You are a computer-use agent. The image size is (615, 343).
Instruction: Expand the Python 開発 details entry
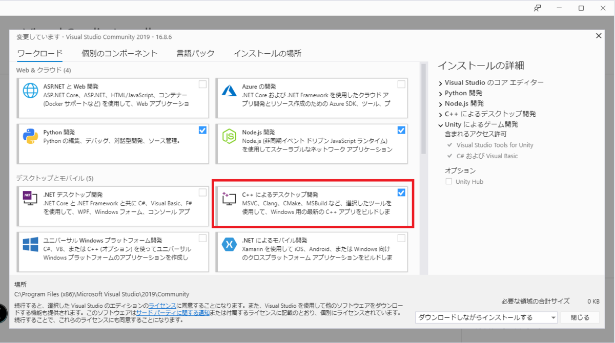click(440, 93)
